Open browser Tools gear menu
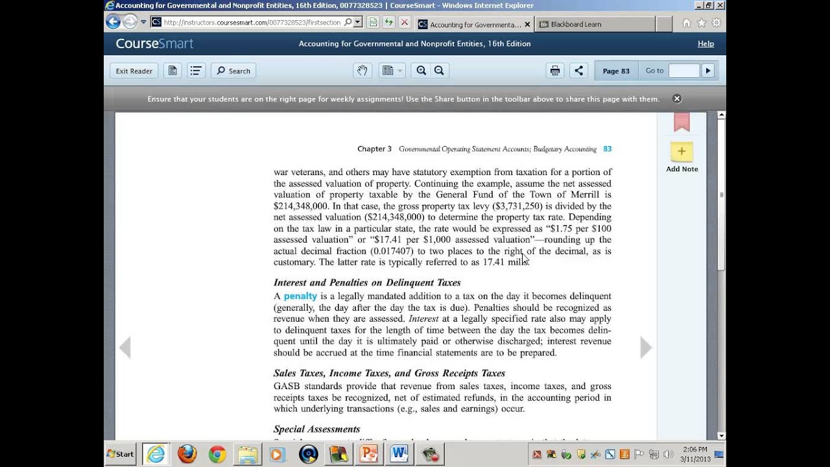The height and width of the screenshot is (467, 830). coord(717,23)
